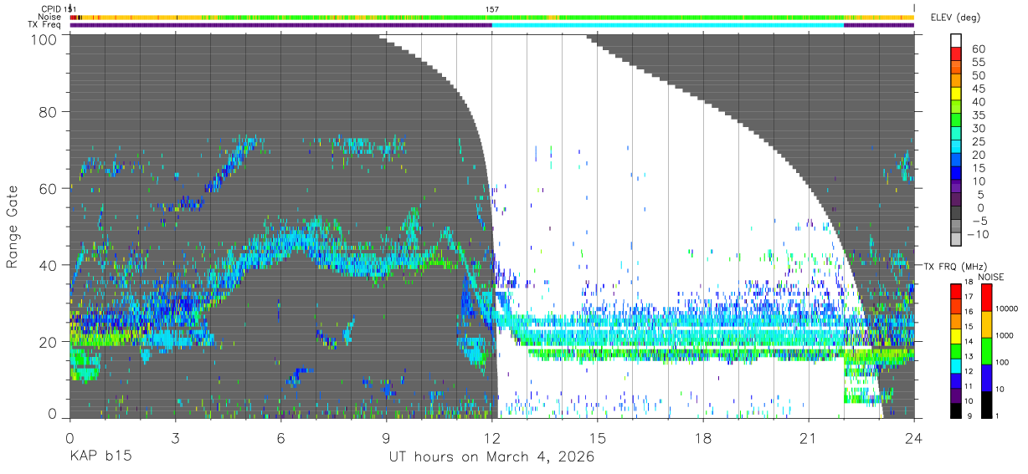Click the 12 tick on UT hours axis
Screen dimensions: 1028x474
pyautogui.click(x=492, y=437)
